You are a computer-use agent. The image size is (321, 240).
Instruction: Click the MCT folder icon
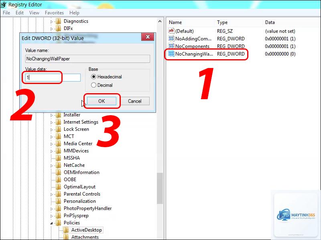coord(59,136)
